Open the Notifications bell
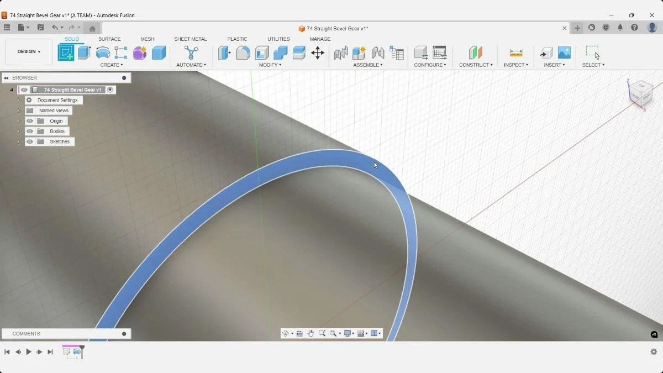Screen dimensions: 663x373 point(620,28)
